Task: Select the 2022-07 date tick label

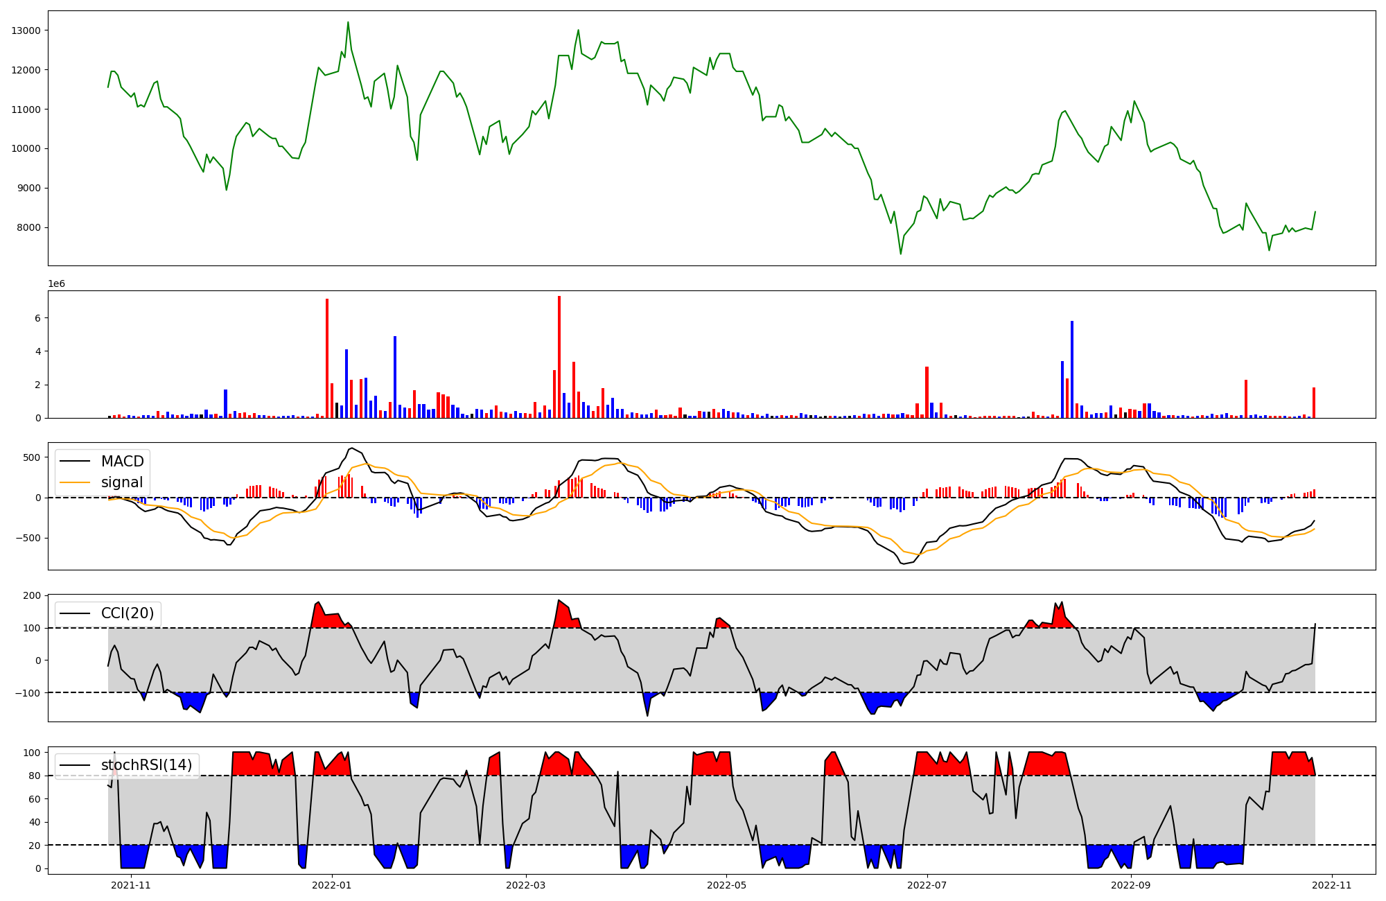Action: coord(927,885)
